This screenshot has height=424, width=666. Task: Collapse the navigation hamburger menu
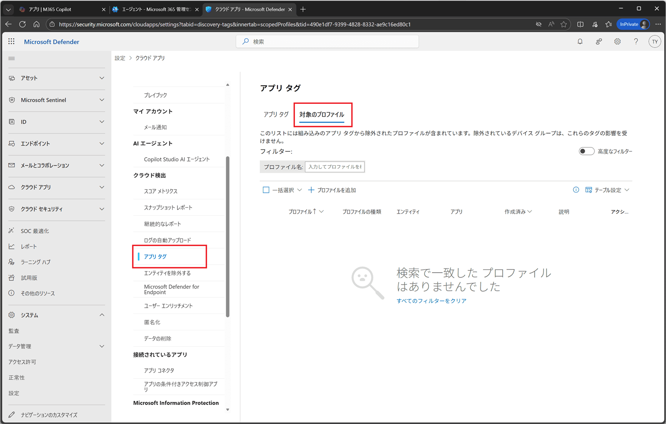12,58
